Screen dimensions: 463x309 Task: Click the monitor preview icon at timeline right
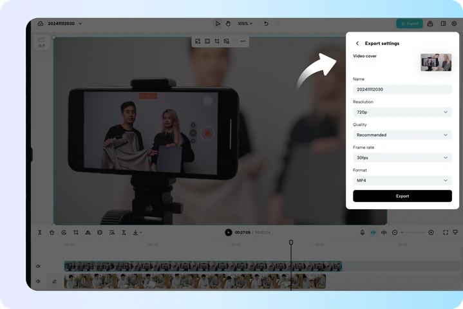pyautogui.click(x=455, y=232)
